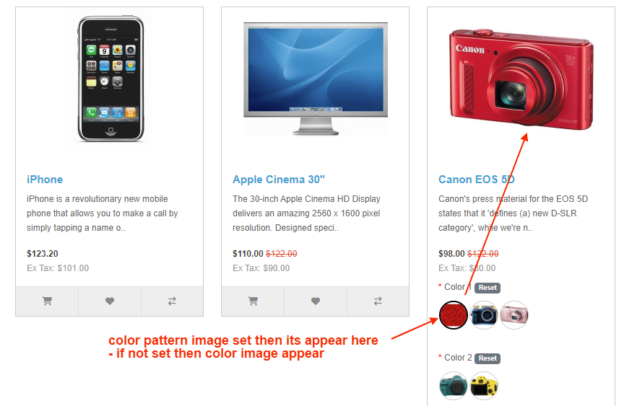Choose the pink camera Color 1 option
Screen dimensions: 624x406
pyautogui.click(x=514, y=315)
